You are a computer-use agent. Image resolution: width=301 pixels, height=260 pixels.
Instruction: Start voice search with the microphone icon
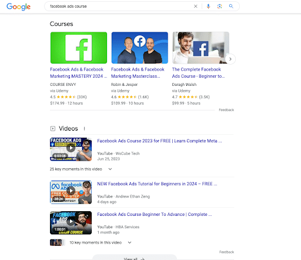pyautogui.click(x=208, y=6)
